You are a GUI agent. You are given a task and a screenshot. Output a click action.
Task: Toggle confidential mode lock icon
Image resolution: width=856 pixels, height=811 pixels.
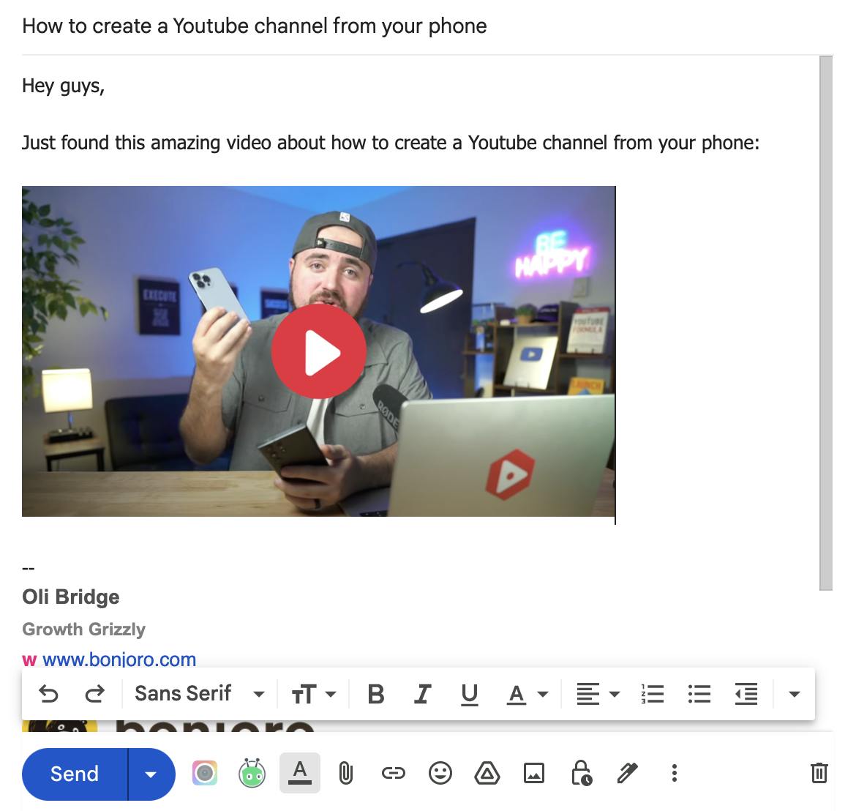(x=581, y=774)
